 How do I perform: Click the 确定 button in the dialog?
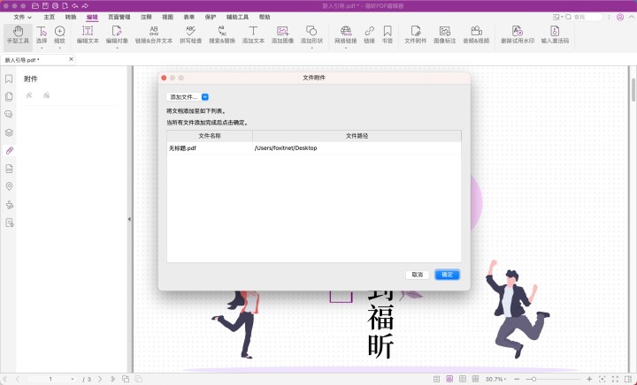pyautogui.click(x=447, y=275)
